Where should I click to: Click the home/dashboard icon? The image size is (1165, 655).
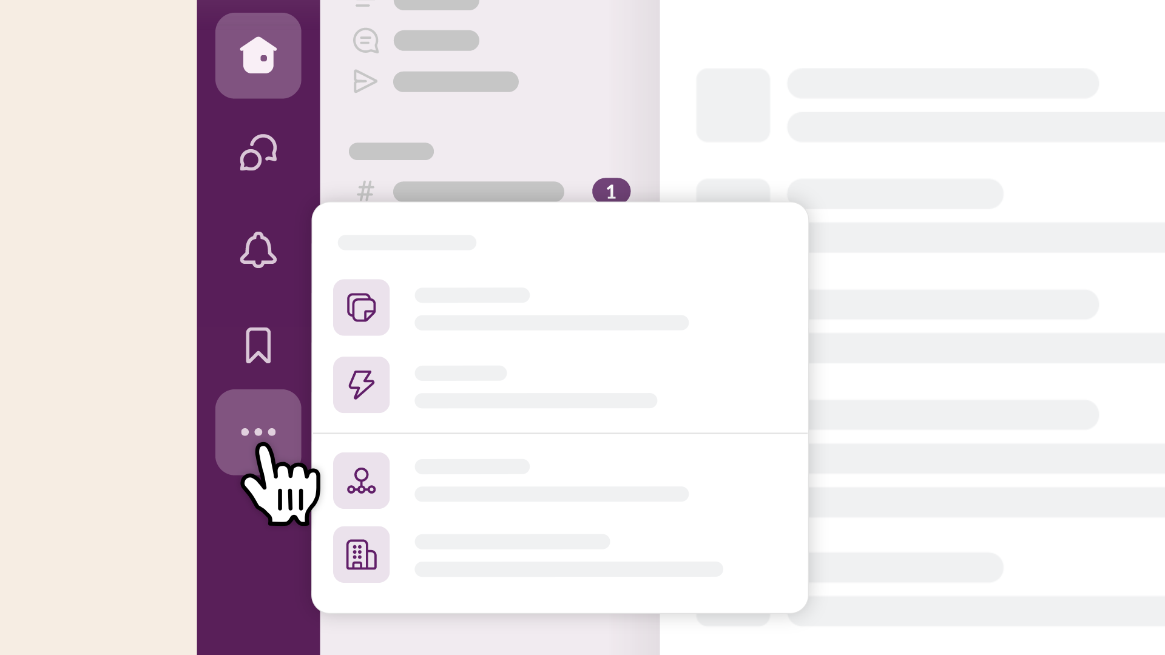coord(258,55)
